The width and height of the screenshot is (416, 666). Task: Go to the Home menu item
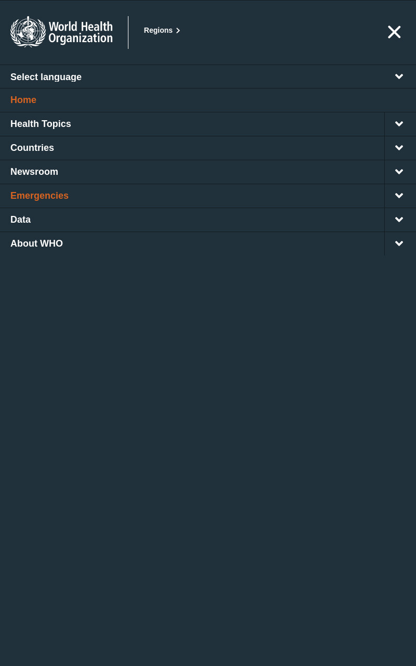(23, 100)
